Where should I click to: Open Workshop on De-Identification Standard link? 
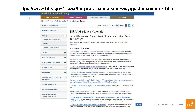click(x=90, y=86)
